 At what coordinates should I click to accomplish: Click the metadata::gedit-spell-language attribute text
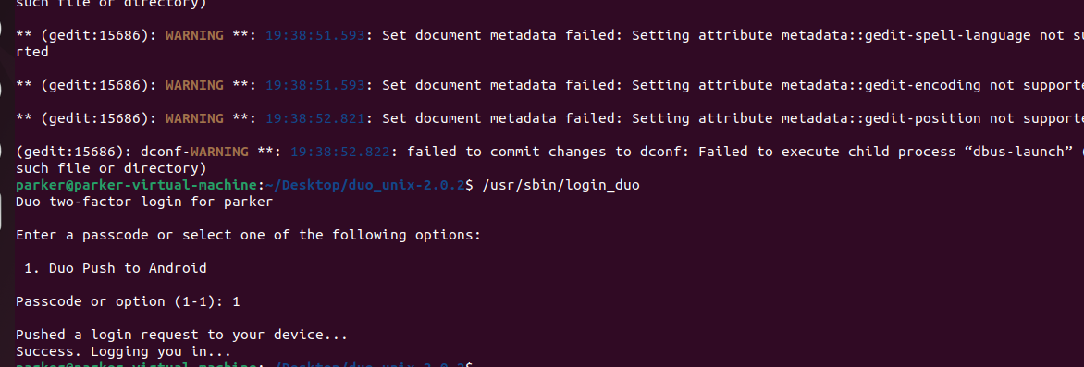(x=906, y=35)
